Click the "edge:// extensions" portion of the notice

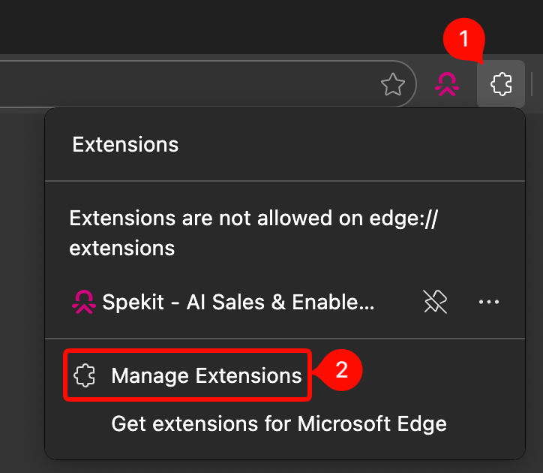(x=121, y=247)
